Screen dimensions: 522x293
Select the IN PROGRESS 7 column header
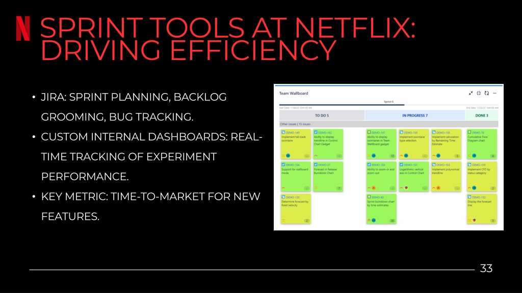[415, 115]
